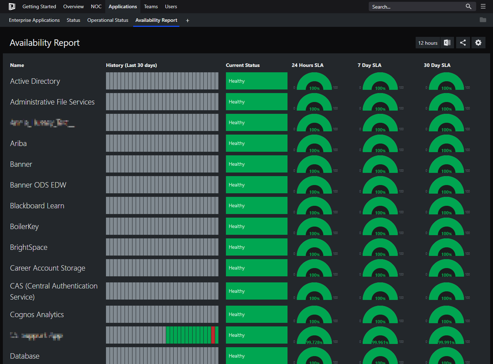Image resolution: width=493 pixels, height=364 pixels.
Task: Click the red incident bar in history
Action: (213, 335)
